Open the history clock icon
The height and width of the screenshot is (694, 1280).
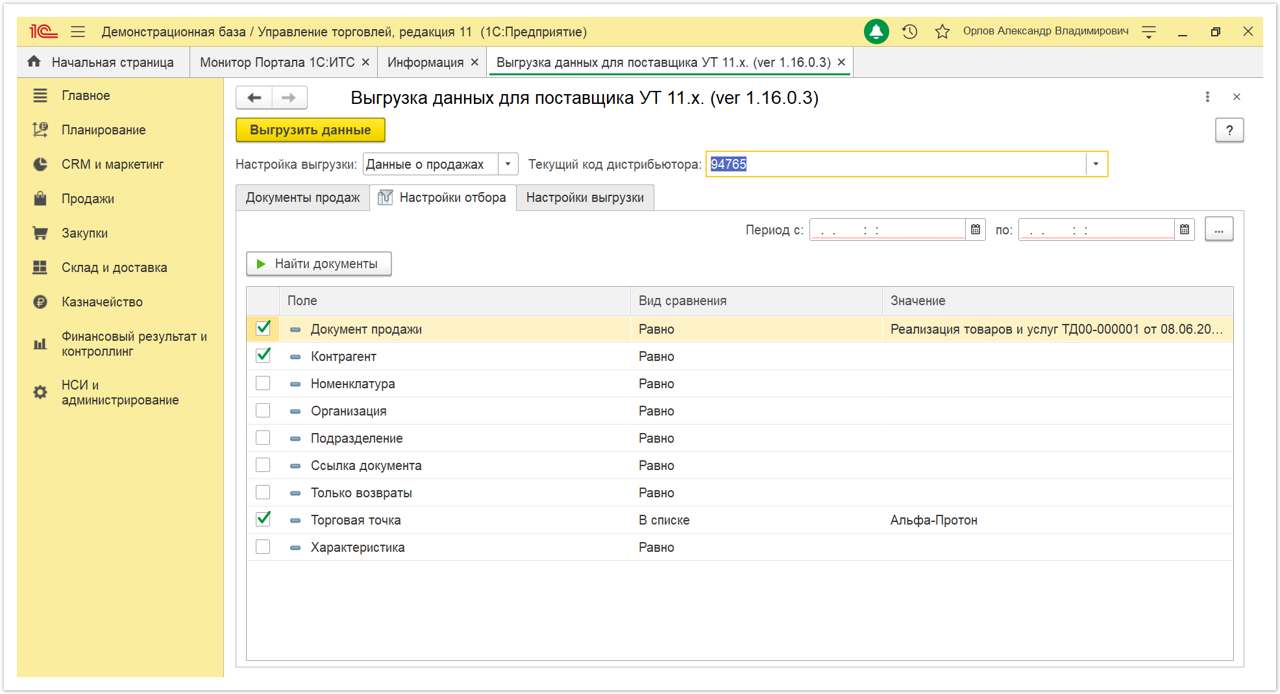909,31
